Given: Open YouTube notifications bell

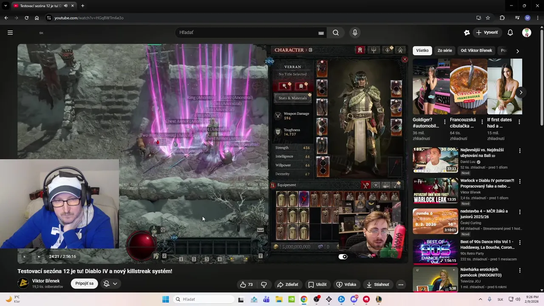Looking at the screenshot, I should 510,33.
